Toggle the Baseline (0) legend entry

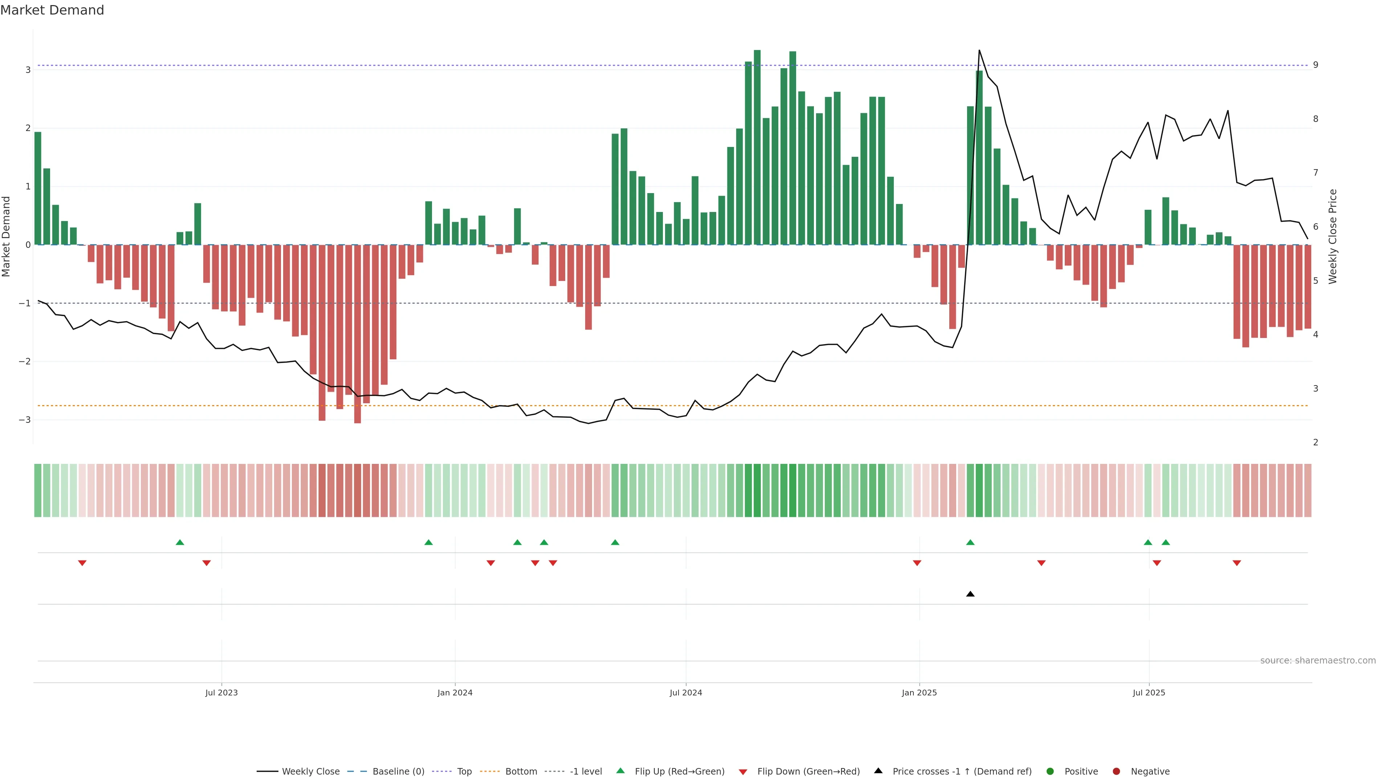[x=398, y=771]
